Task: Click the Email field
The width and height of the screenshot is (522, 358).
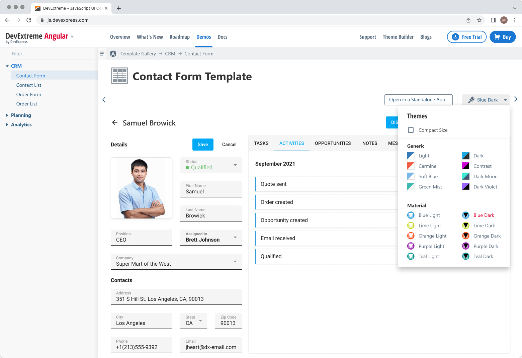Action: [x=211, y=345]
